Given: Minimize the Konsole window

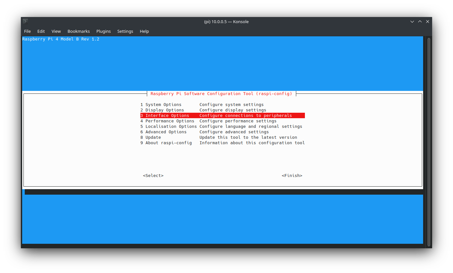Looking at the screenshot, I should (412, 22).
